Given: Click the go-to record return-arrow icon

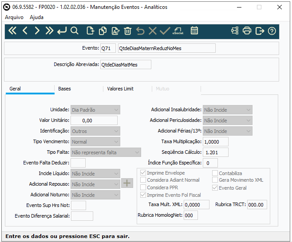Looking at the screenshot, I should (x=62, y=31).
